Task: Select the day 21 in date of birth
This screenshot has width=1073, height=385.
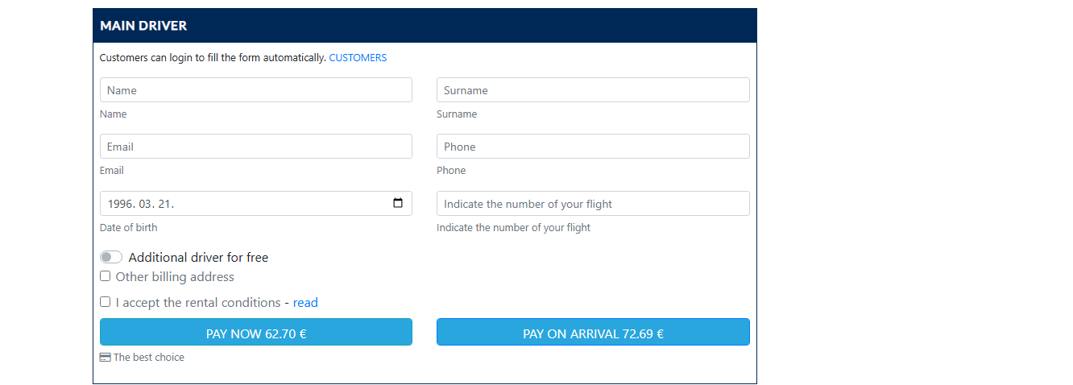Action: [166, 205]
